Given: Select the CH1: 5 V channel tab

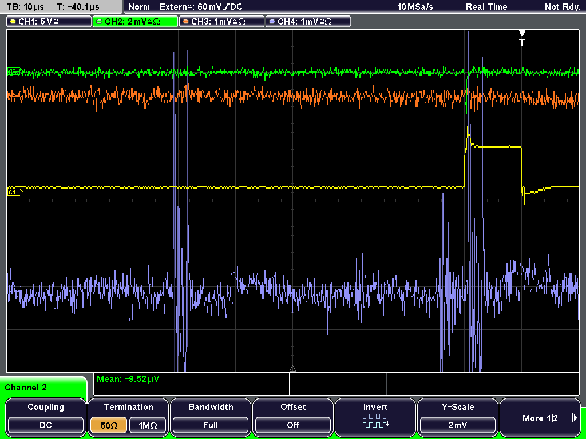Looking at the screenshot, I should pos(49,22).
